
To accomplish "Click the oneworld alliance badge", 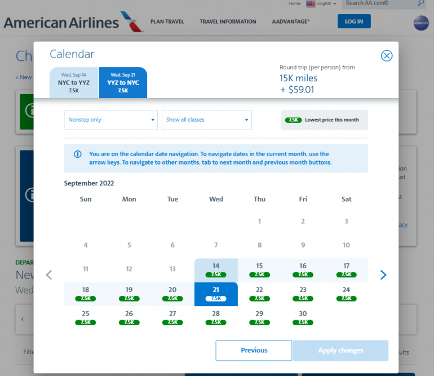I will click(421, 23).
